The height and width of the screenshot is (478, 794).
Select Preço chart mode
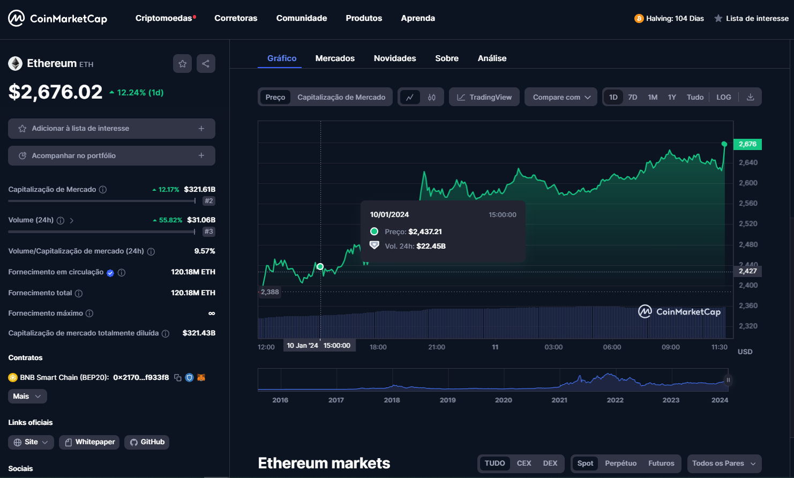275,97
